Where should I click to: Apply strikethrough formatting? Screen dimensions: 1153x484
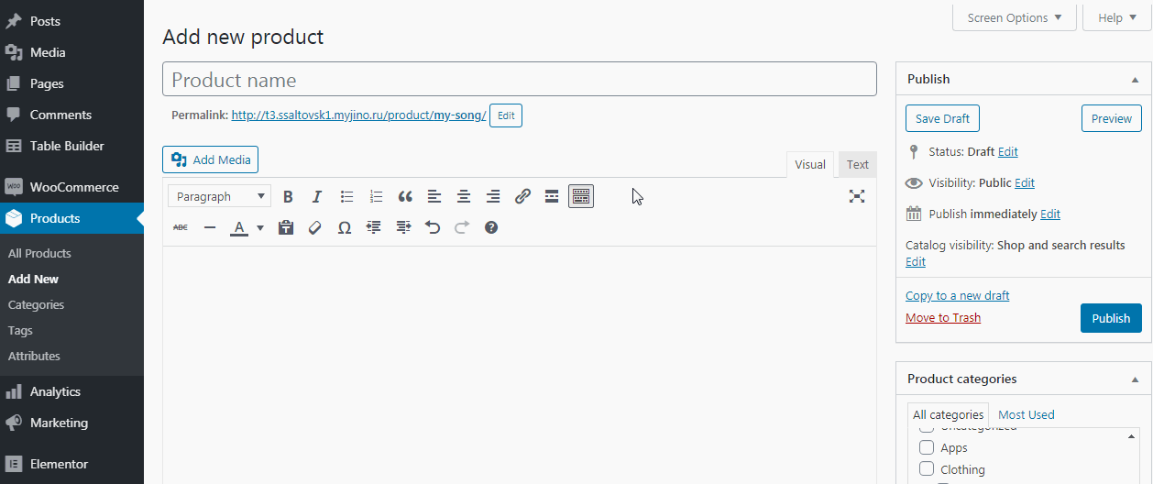[x=181, y=227]
